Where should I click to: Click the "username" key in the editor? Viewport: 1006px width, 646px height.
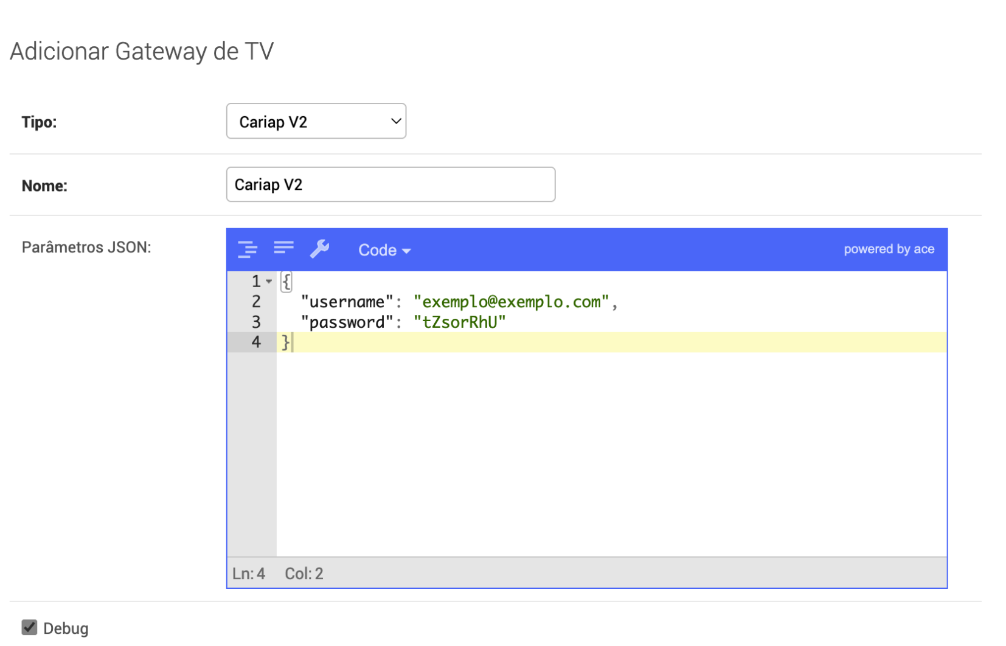(x=347, y=302)
